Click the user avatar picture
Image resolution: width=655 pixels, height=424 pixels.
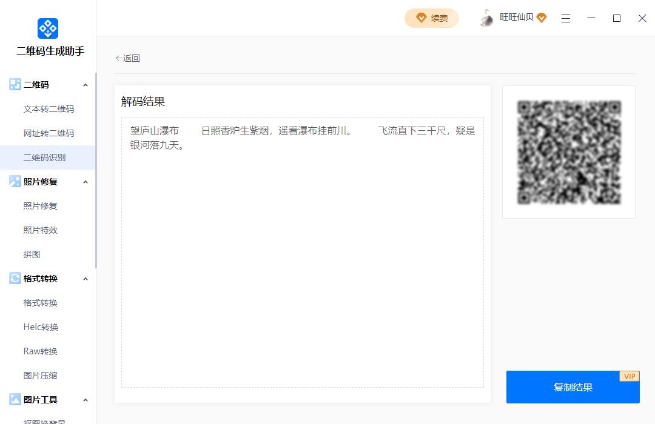click(x=486, y=18)
